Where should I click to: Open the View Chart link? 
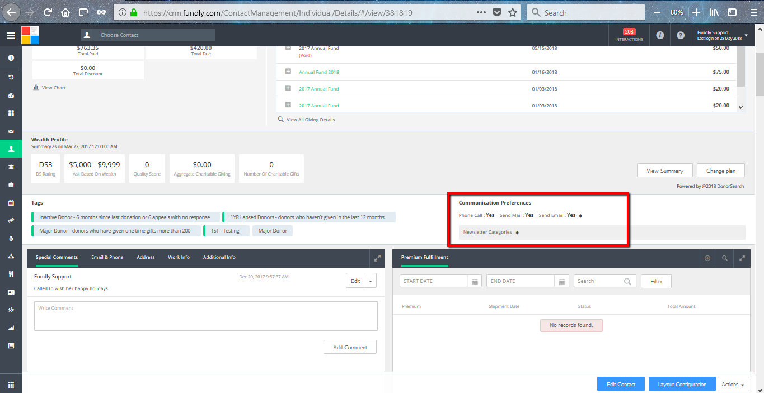[x=49, y=88]
